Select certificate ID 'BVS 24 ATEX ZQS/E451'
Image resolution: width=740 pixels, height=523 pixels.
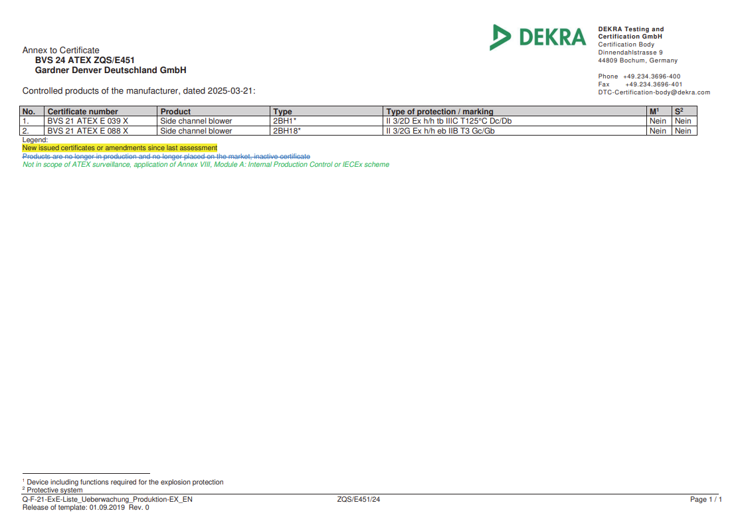pos(85,60)
